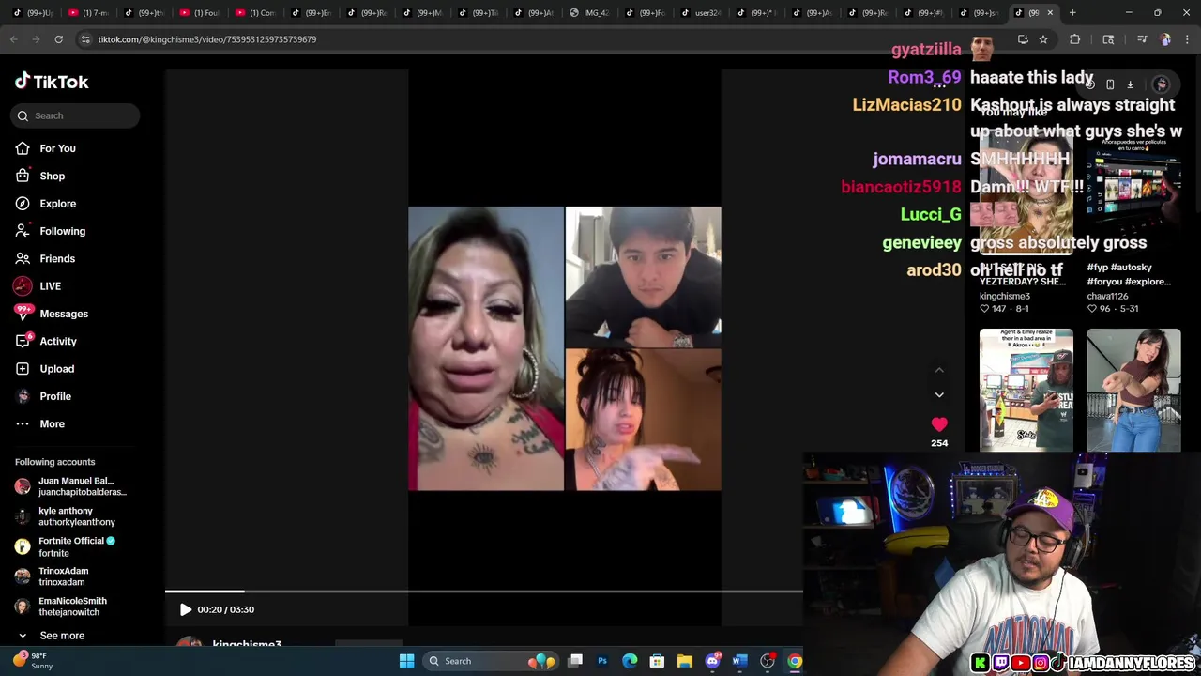Image resolution: width=1201 pixels, height=676 pixels.
Task: Open the browser extensions puzzle icon
Action: point(1075,39)
